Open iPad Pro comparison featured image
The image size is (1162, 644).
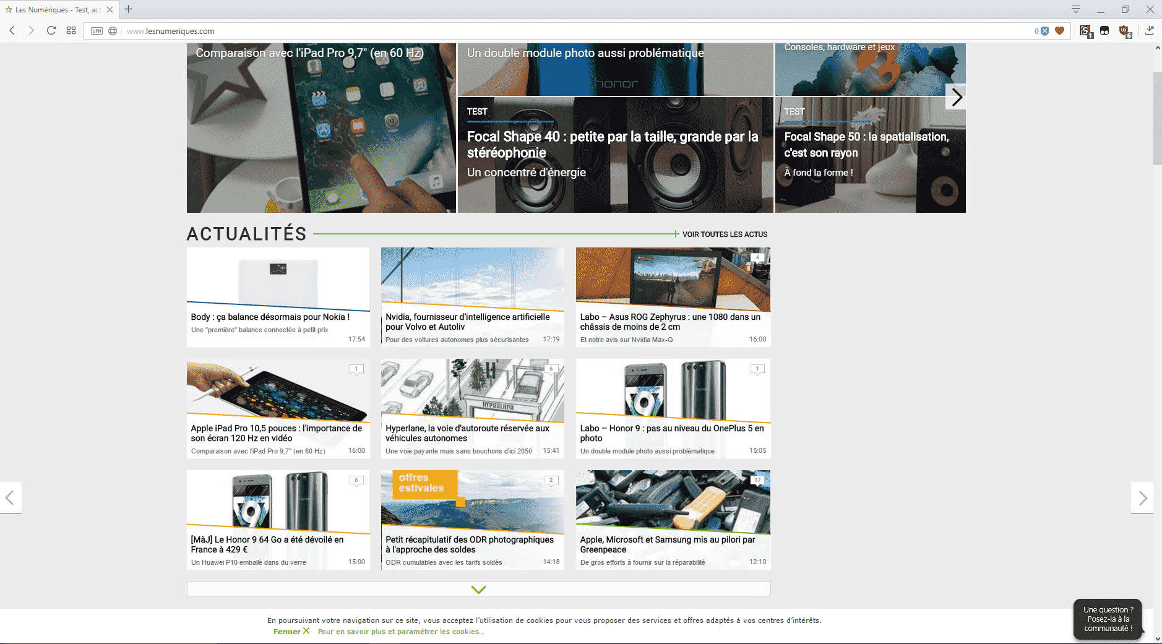[x=321, y=128]
